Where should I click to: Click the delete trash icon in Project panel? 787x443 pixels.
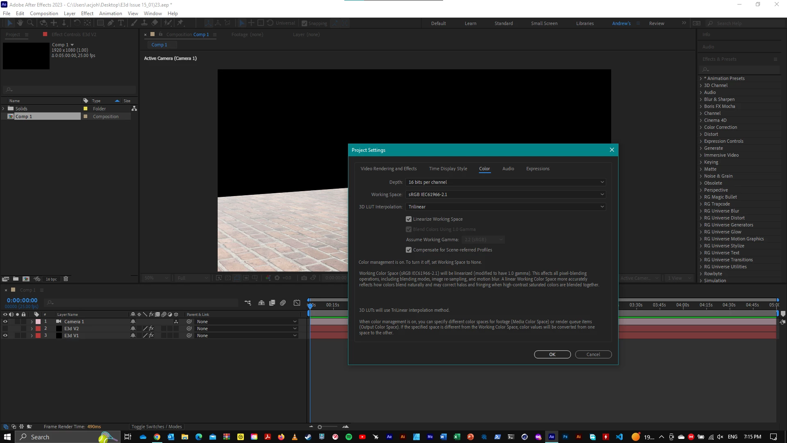coord(66,279)
